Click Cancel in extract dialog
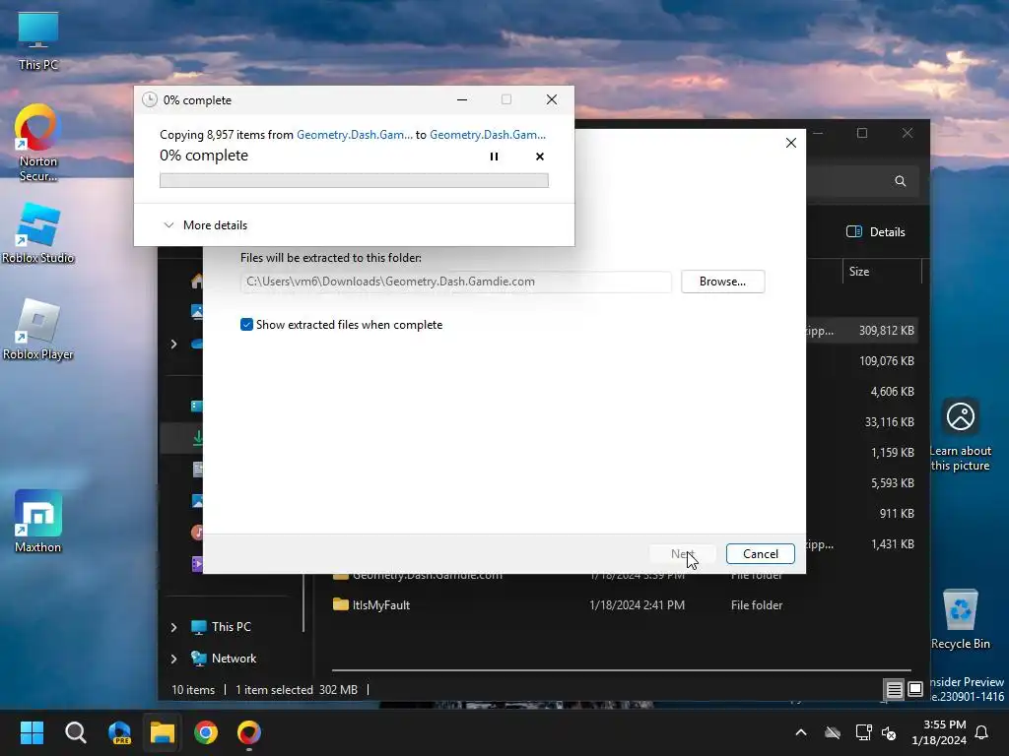This screenshot has height=756, width=1009. pos(760,554)
